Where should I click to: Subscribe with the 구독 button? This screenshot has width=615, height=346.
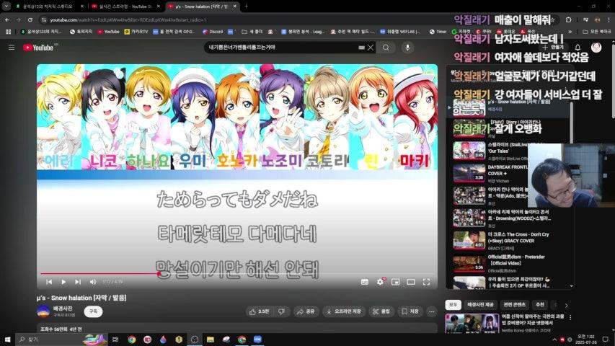tap(93, 311)
